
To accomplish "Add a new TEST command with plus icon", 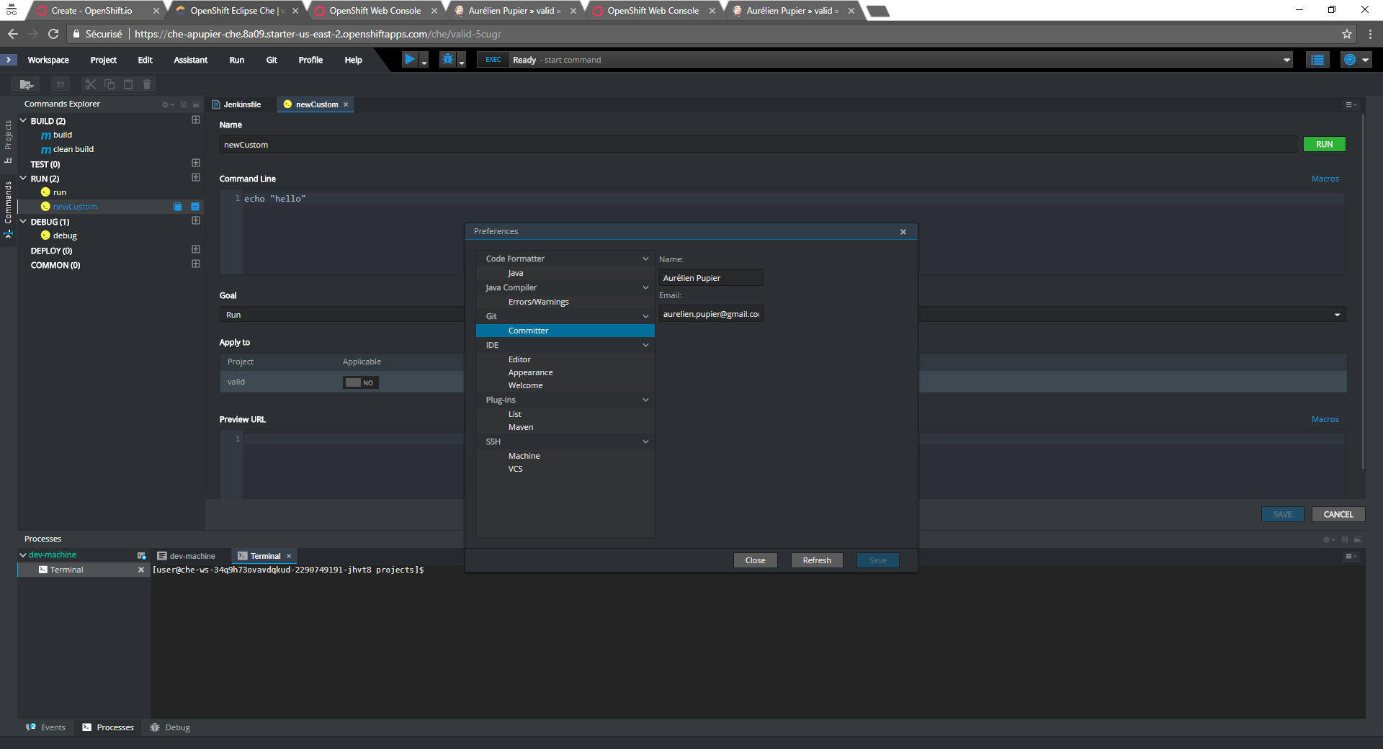I will (x=196, y=163).
